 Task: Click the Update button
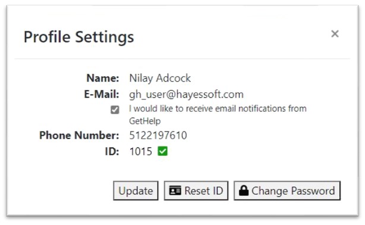[x=136, y=191]
